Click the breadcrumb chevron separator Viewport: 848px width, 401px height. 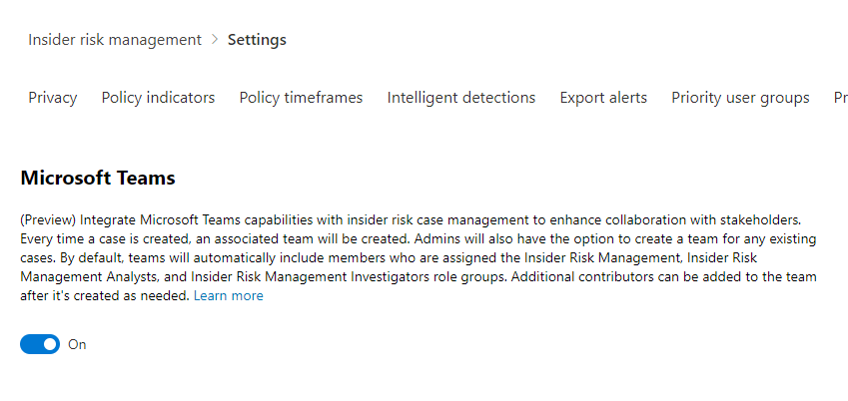214,40
